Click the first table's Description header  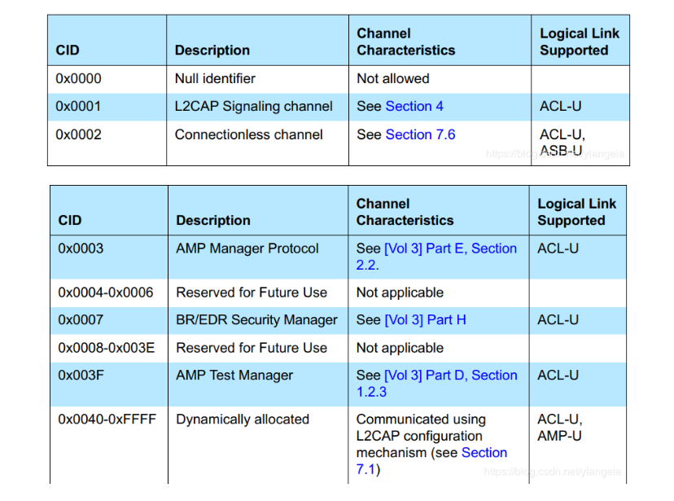[212, 51]
